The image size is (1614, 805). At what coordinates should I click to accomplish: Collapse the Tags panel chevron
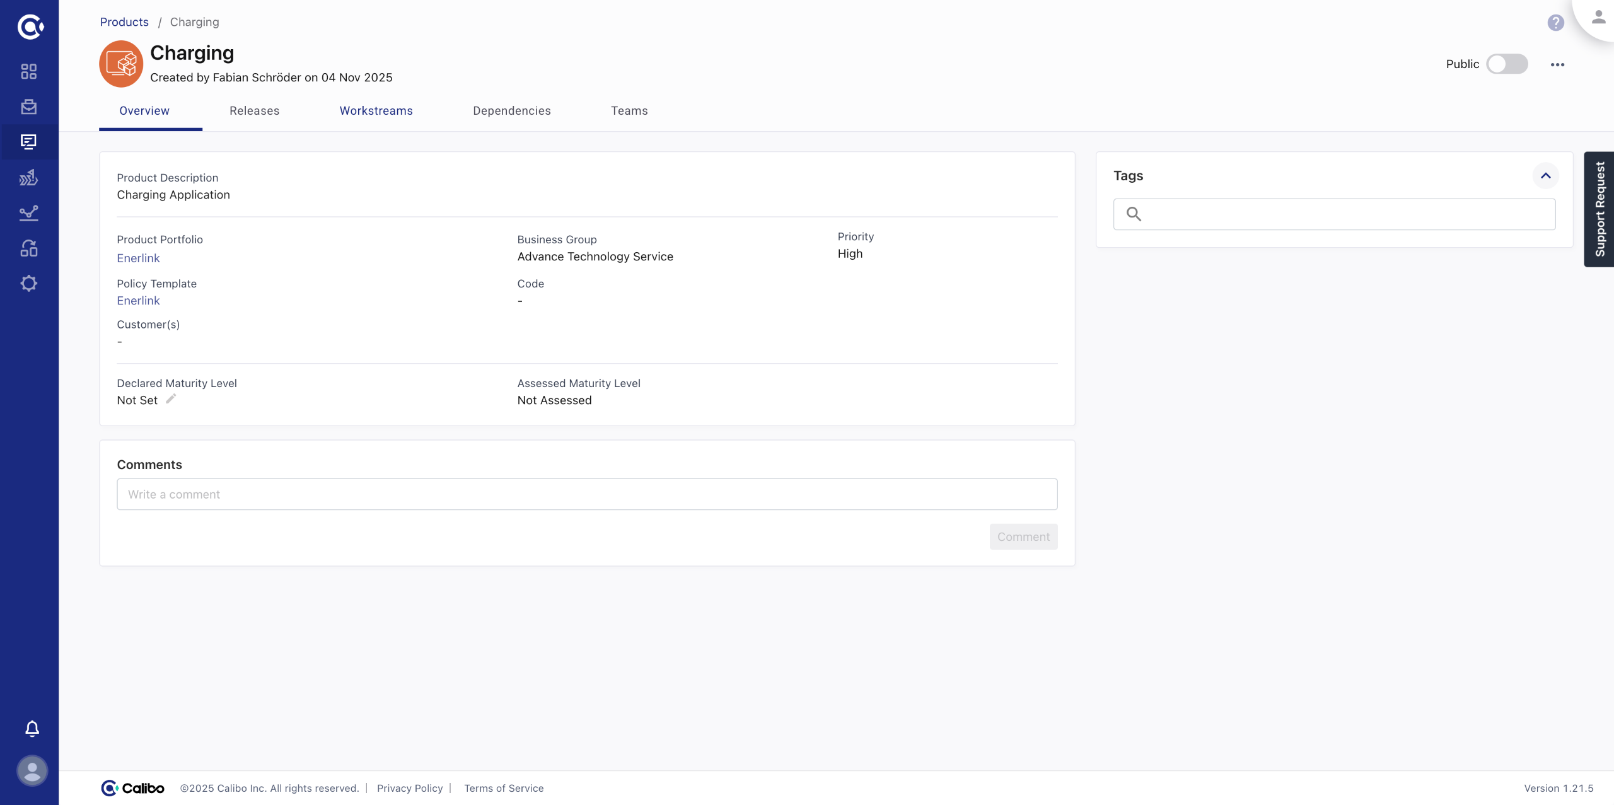[x=1545, y=176]
